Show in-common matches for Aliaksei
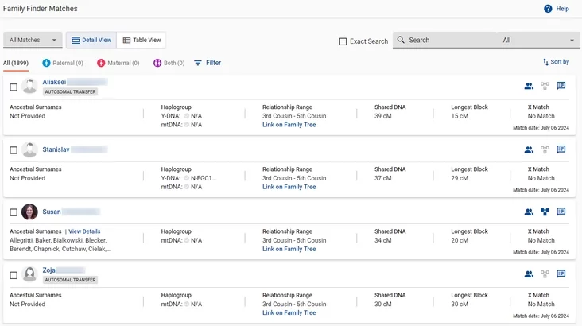The width and height of the screenshot is (582, 326). click(x=529, y=86)
